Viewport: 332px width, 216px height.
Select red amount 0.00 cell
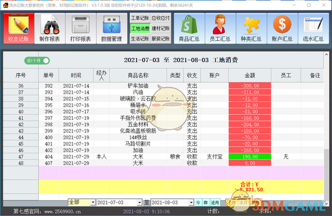250,163
